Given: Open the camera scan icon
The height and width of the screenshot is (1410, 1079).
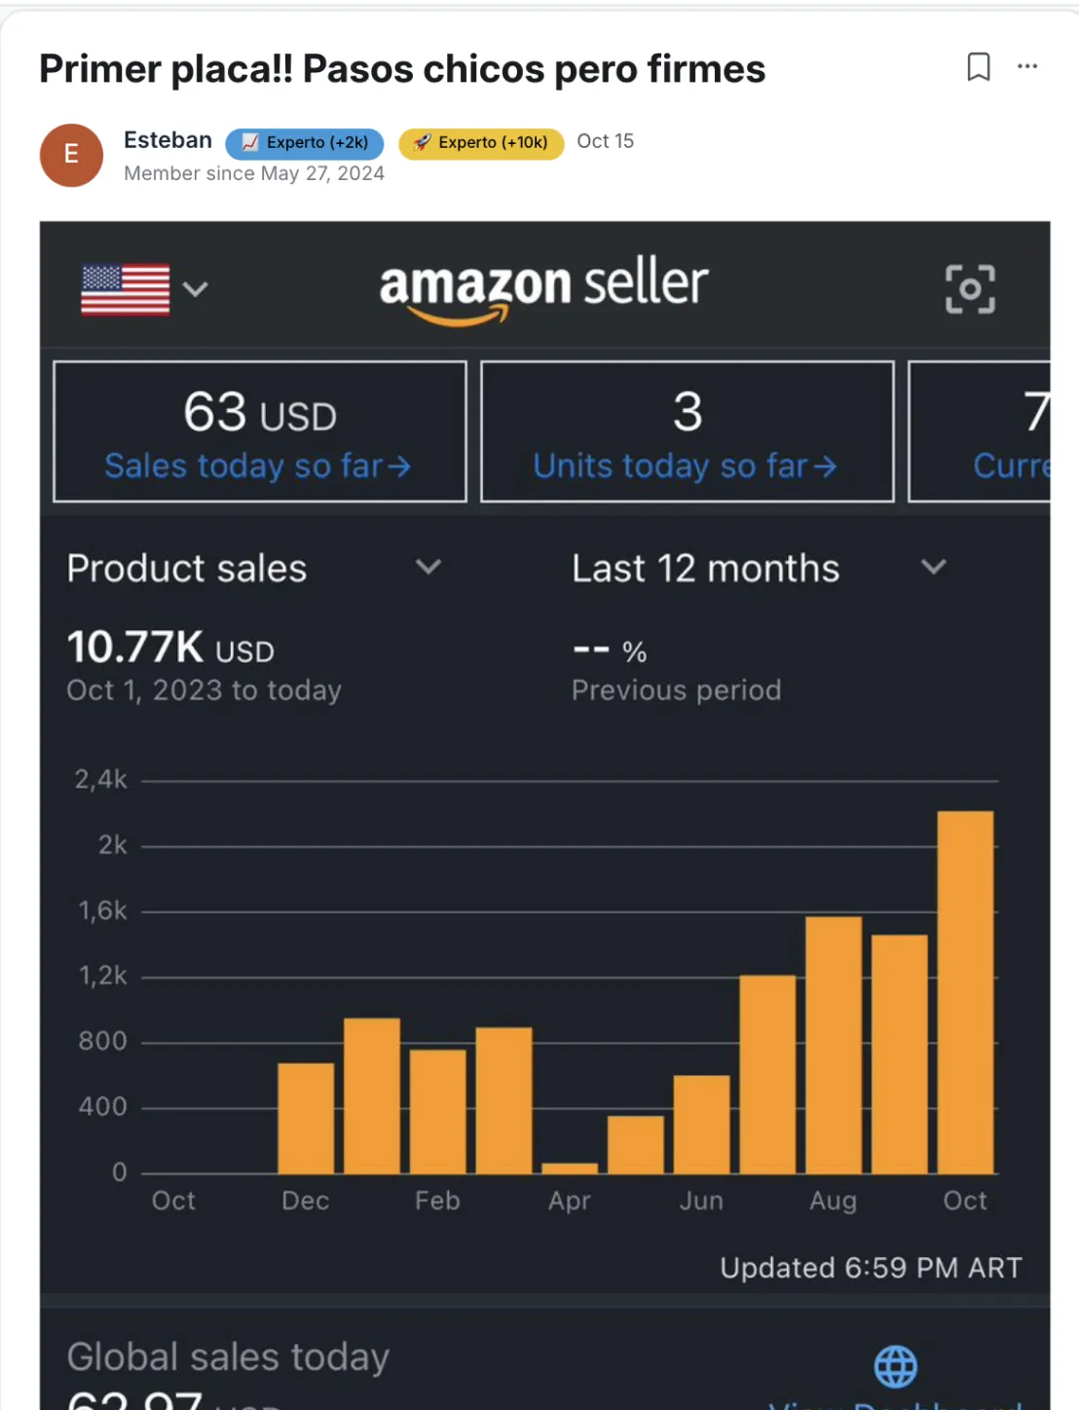Looking at the screenshot, I should (x=970, y=289).
